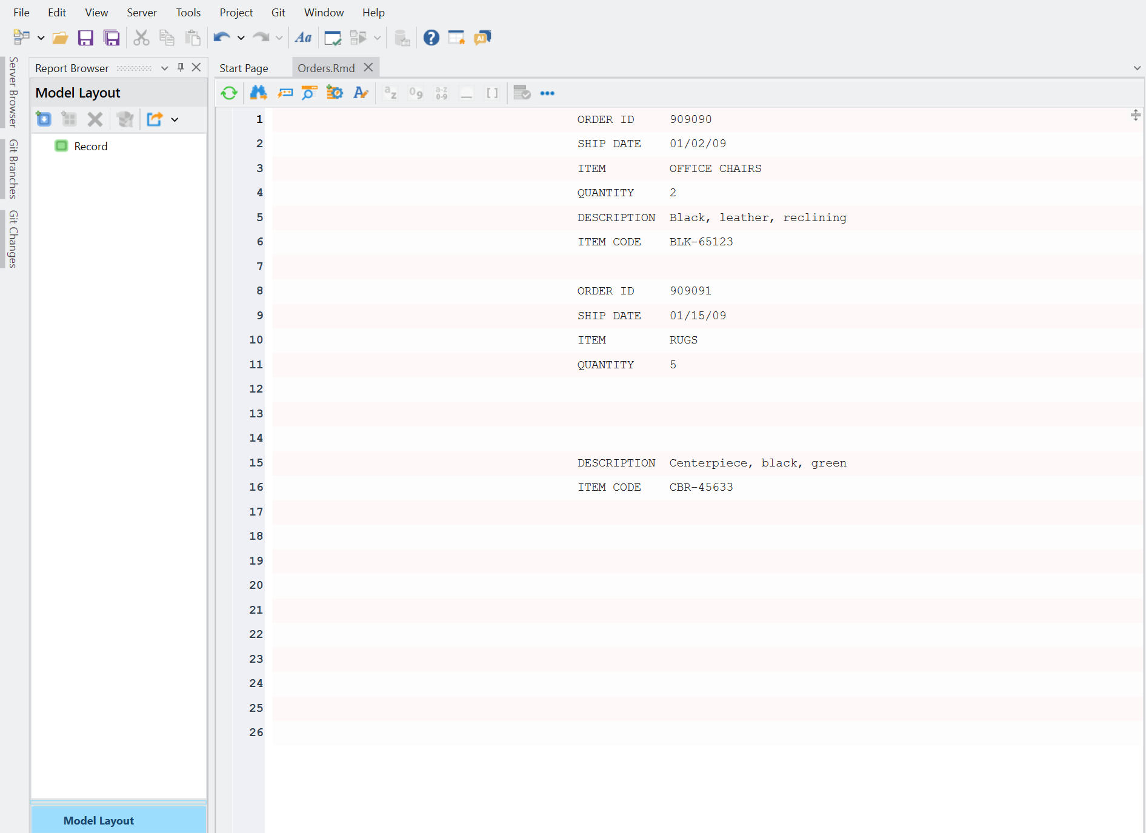
Task: Click the Model Layout button at bottom
Action: tap(99, 820)
